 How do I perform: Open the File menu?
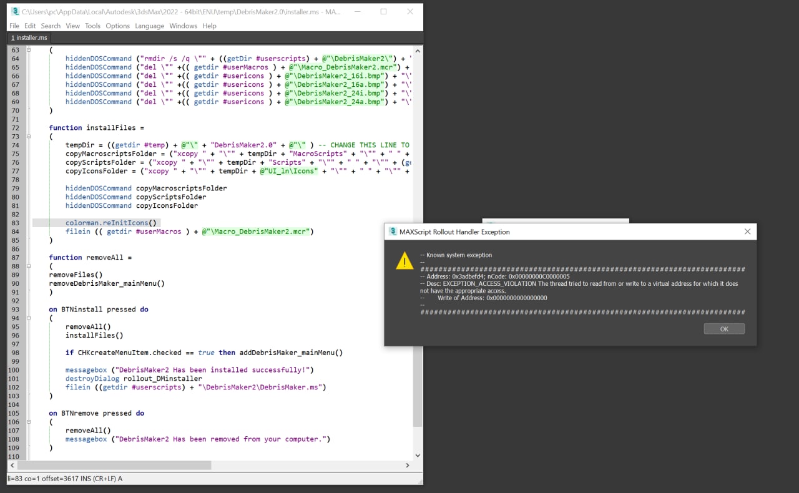pos(14,26)
